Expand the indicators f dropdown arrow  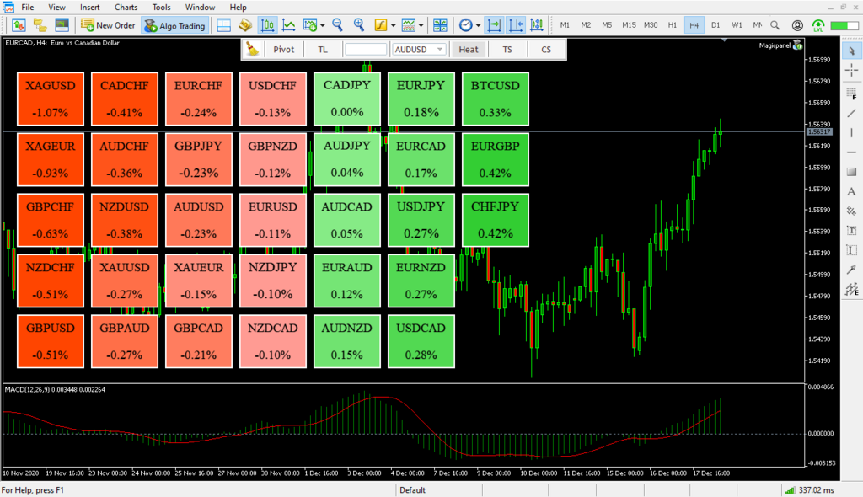(393, 25)
